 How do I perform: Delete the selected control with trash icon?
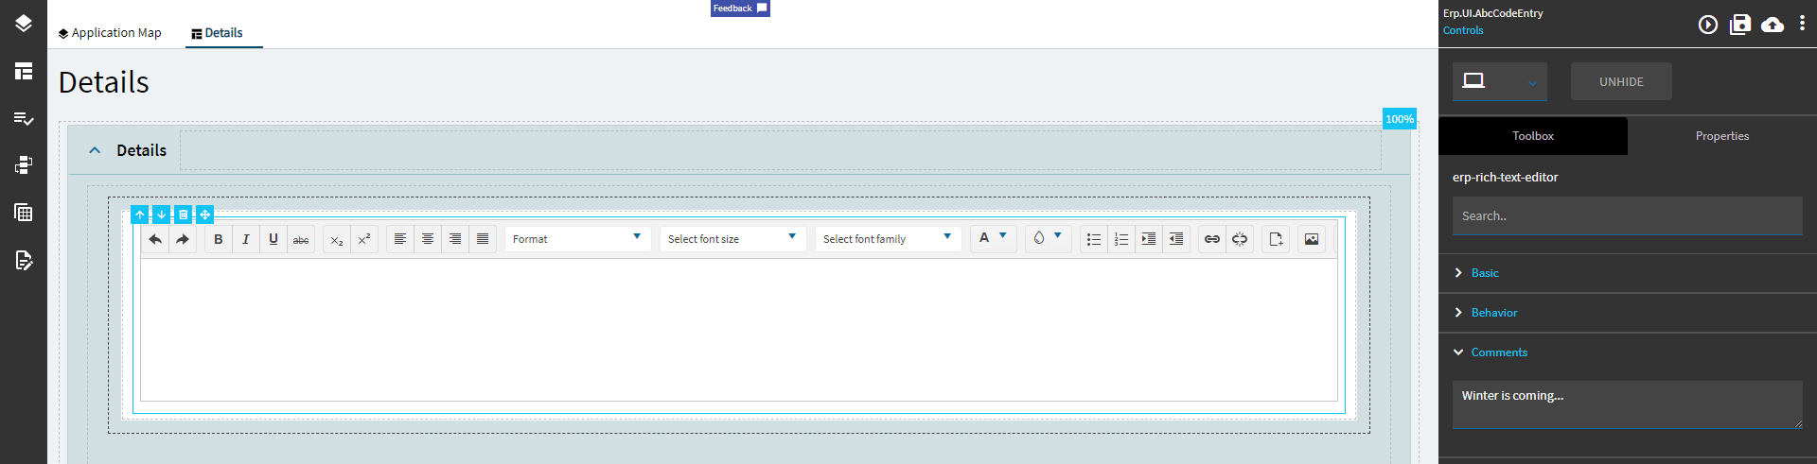pos(184,215)
